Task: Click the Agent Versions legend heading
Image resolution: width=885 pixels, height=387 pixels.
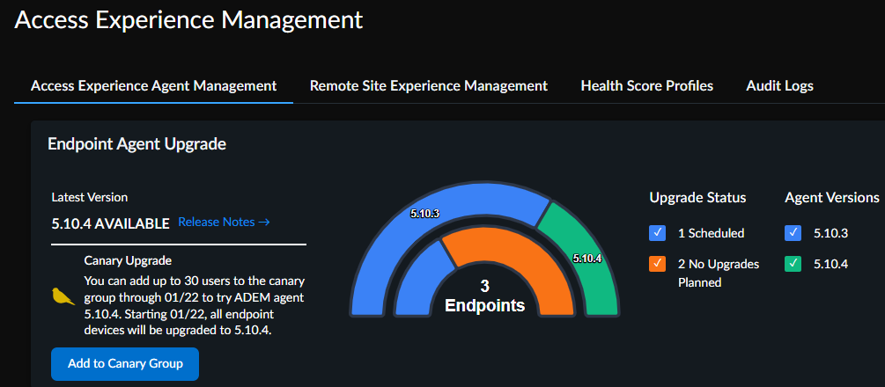Action: click(831, 197)
